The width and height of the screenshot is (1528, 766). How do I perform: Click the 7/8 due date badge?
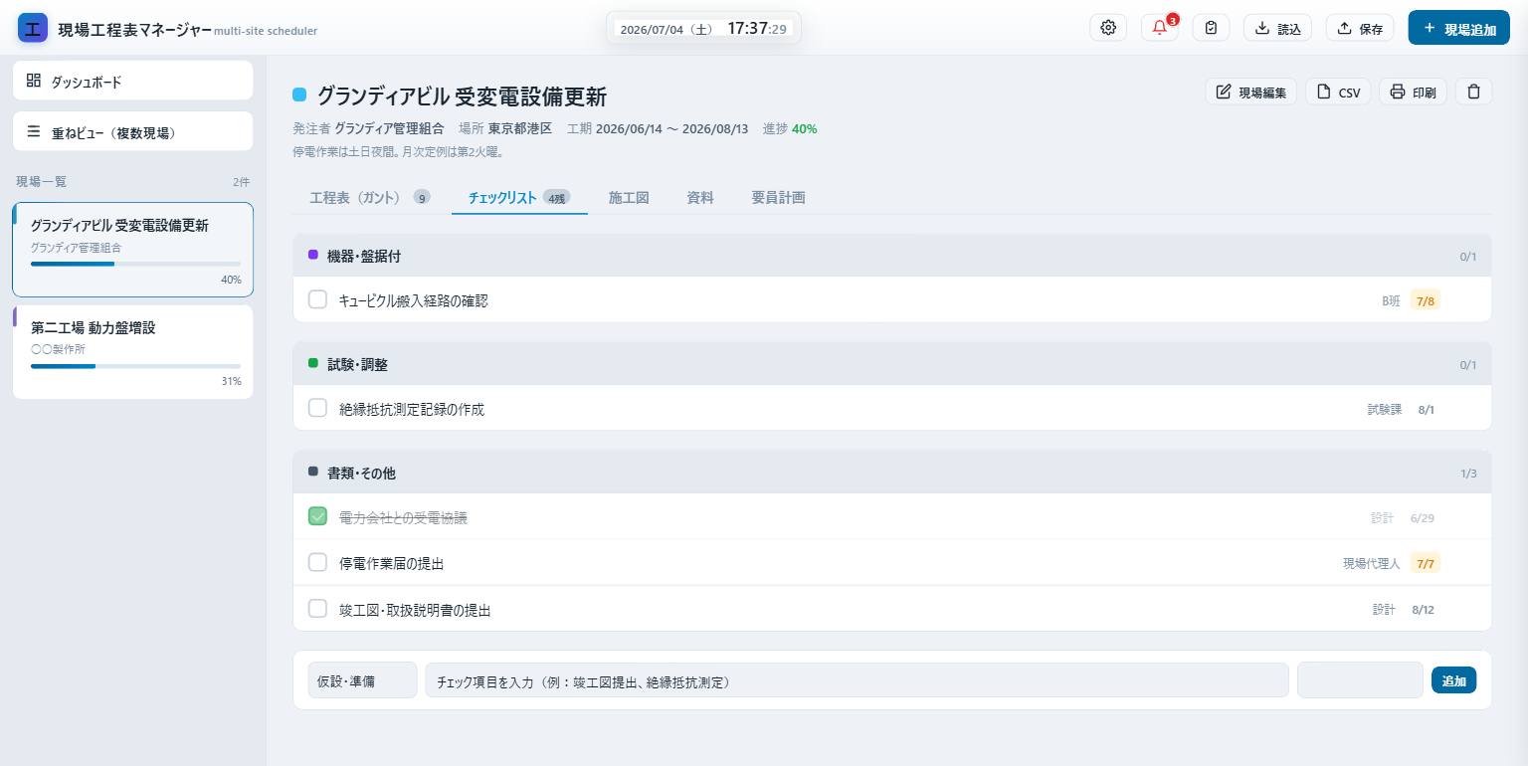pos(1426,300)
